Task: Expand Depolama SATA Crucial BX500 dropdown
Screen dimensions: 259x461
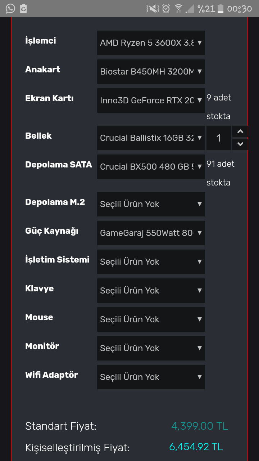Action: (151, 167)
